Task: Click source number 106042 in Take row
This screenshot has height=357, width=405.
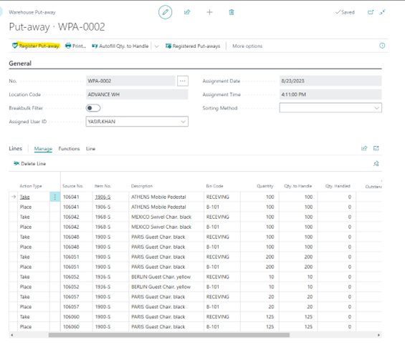Action: [71, 217]
